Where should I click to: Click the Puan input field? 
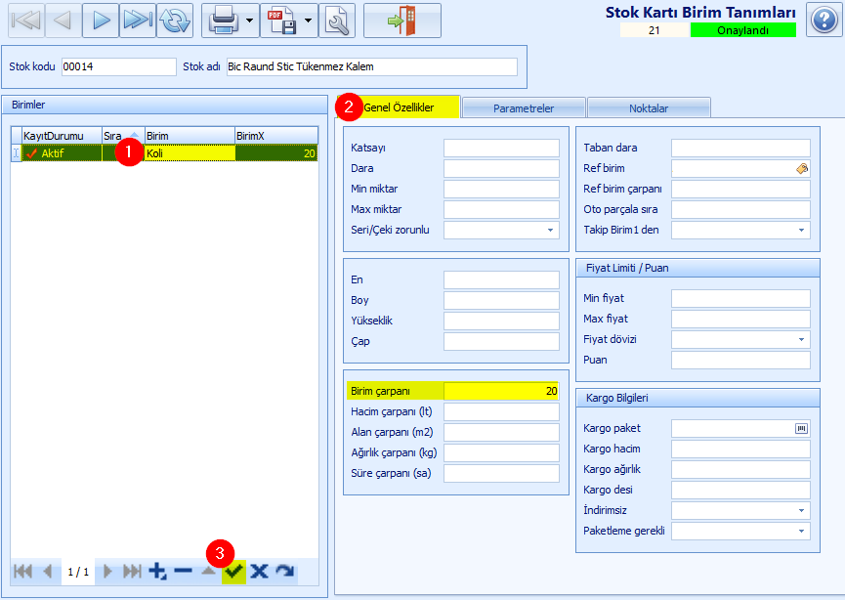point(740,360)
